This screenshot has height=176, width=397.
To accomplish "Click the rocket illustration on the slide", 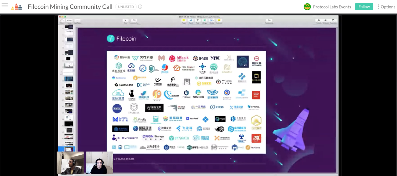I will coord(292,131).
